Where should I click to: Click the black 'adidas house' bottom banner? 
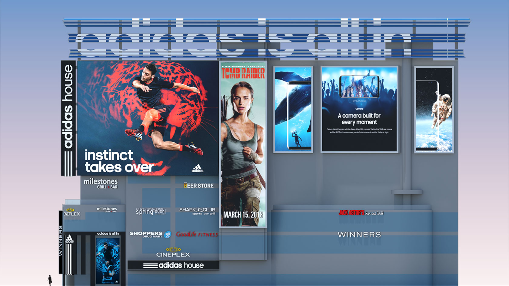tap(173, 265)
